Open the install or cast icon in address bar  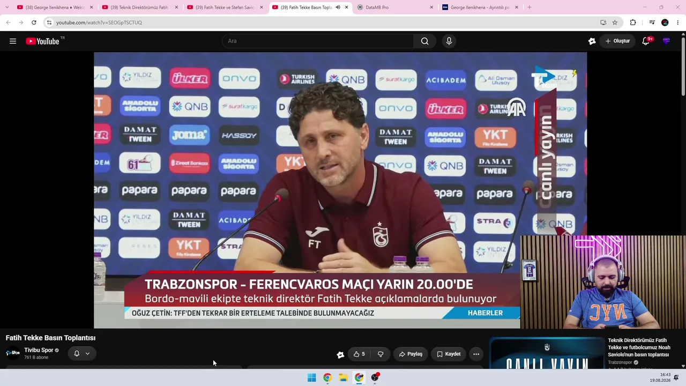pyautogui.click(x=603, y=23)
